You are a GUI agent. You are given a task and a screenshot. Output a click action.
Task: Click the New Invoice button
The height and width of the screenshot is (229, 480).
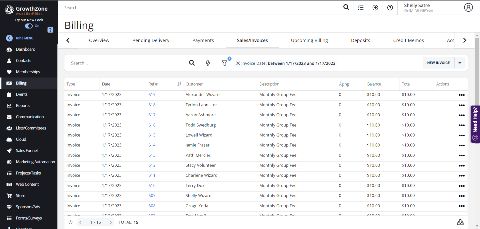click(438, 63)
